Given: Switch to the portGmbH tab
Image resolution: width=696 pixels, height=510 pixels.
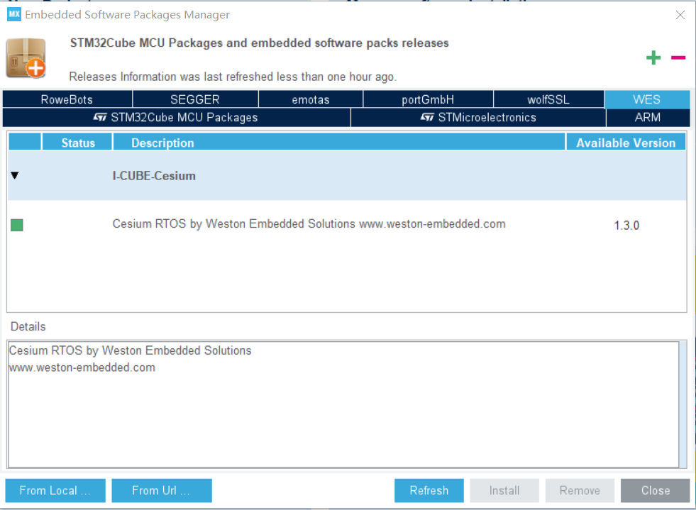Looking at the screenshot, I should click(428, 99).
